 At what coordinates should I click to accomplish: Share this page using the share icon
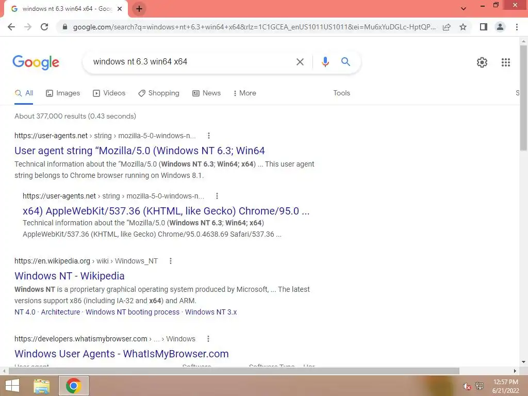click(x=447, y=27)
